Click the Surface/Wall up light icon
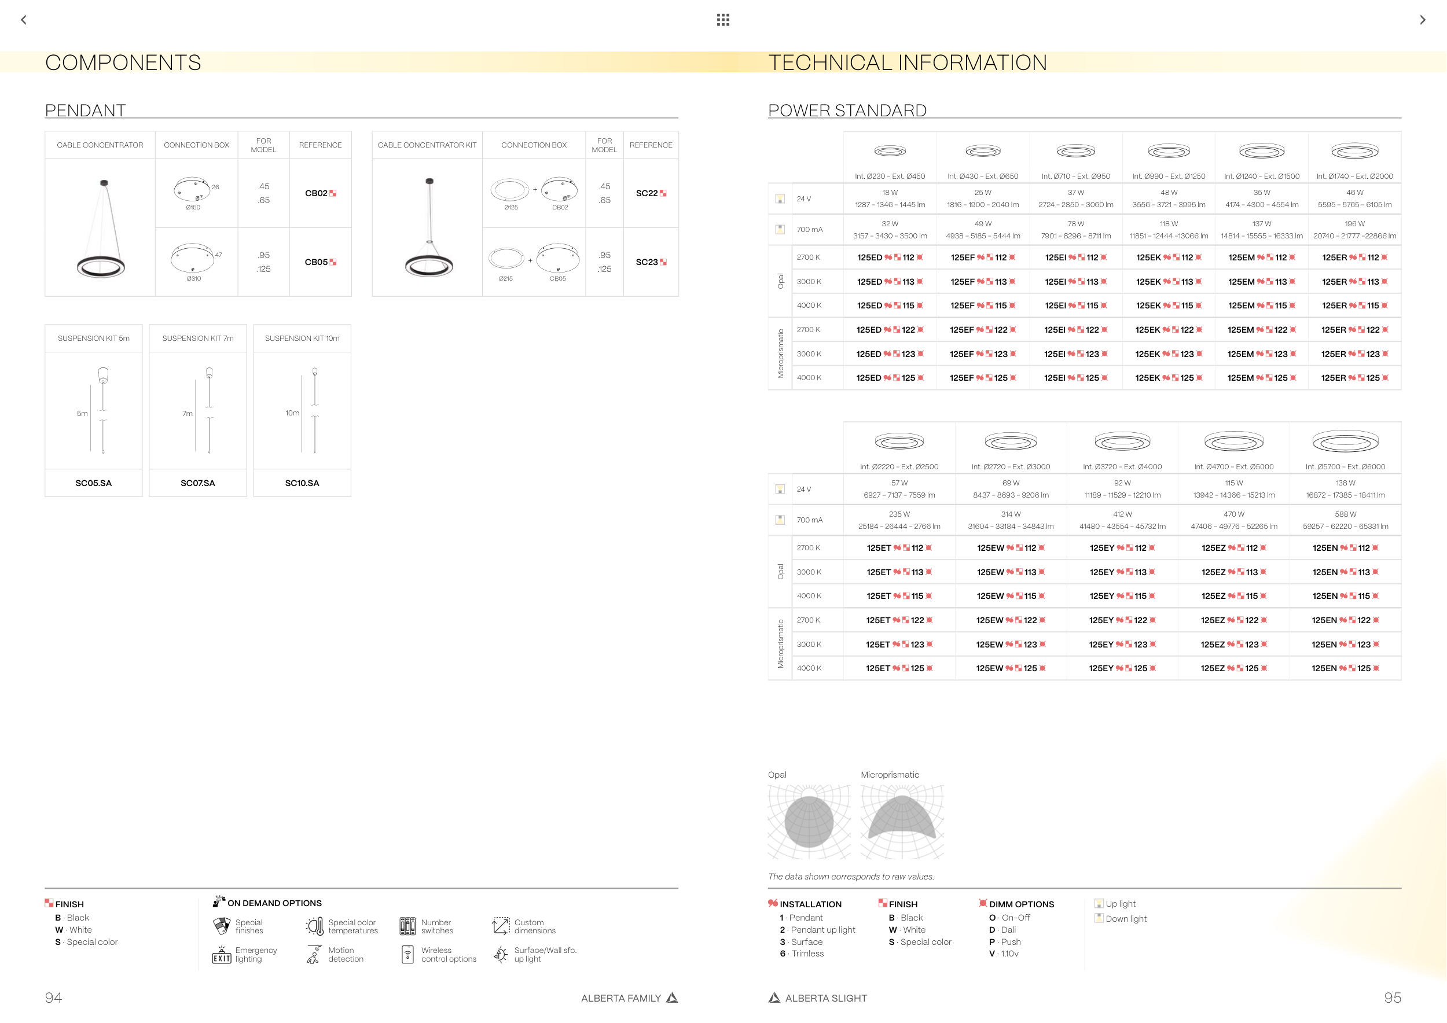The image size is (1447, 1023). 501,955
